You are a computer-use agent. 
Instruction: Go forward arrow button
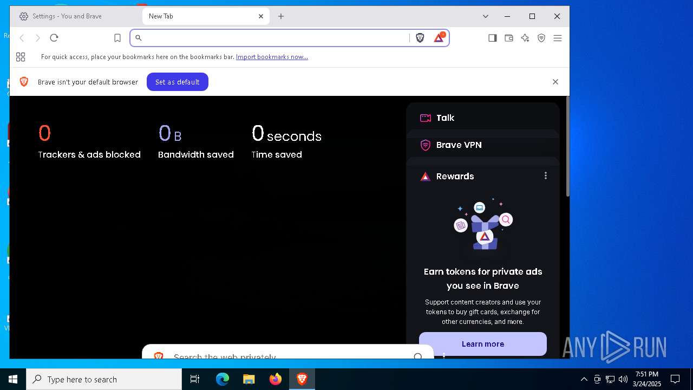[x=38, y=38]
